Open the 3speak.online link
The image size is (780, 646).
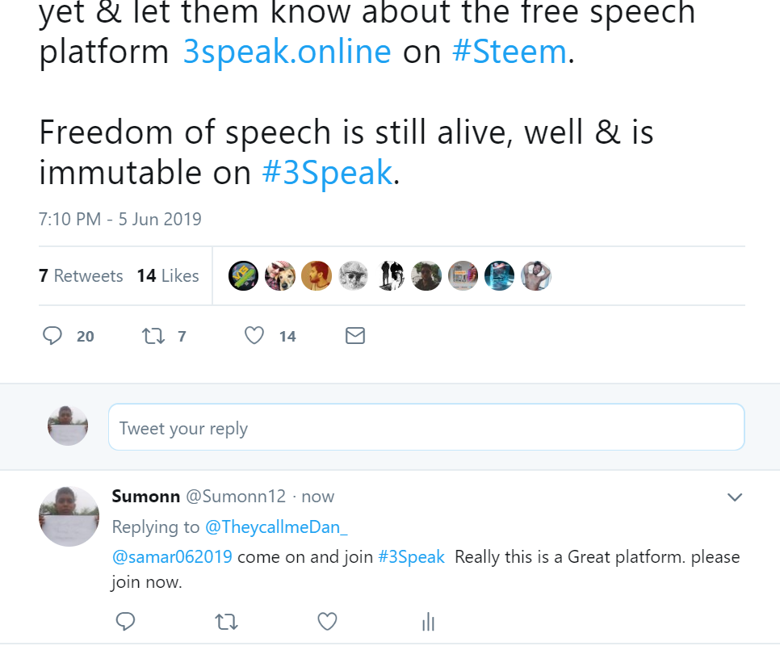pyautogui.click(x=287, y=52)
